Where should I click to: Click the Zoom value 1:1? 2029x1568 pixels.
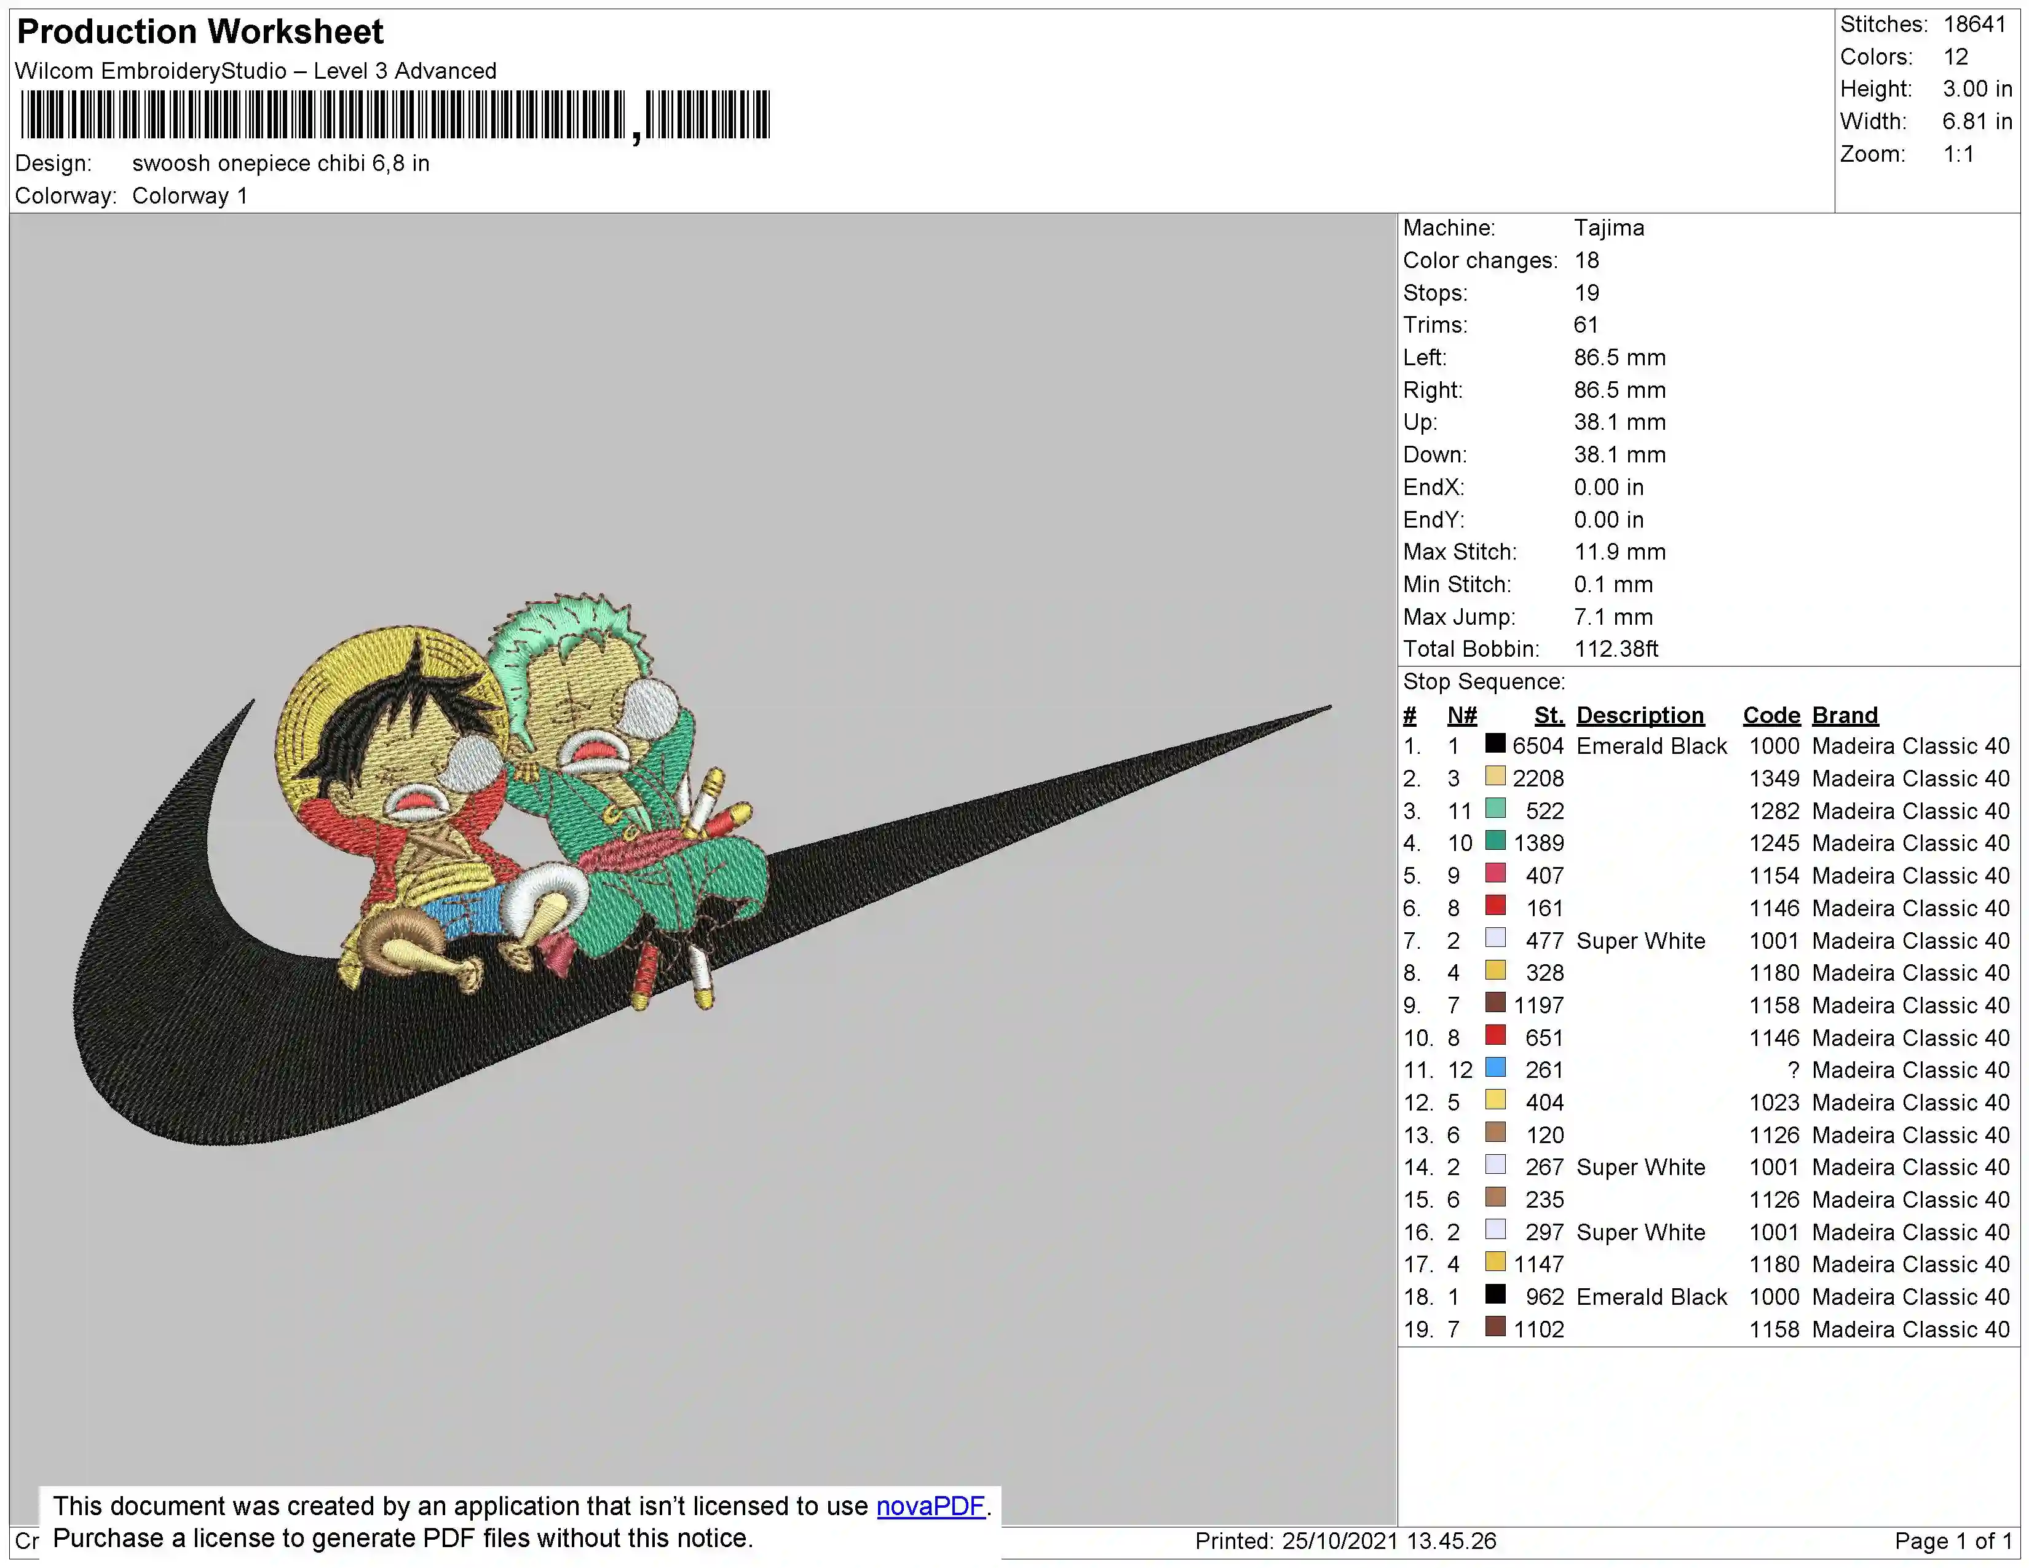click(1958, 154)
